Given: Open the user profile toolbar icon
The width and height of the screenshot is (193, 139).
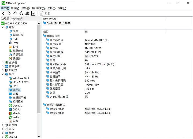Looking at the screenshot, I should coord(27,13).
